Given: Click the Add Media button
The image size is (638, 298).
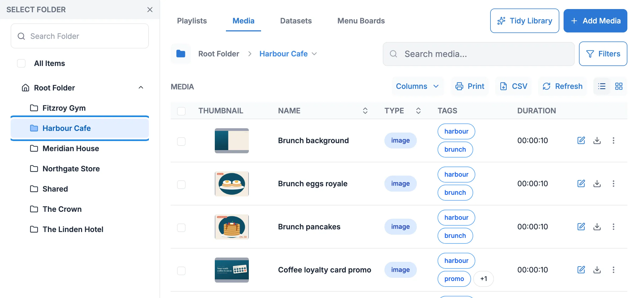Looking at the screenshot, I should [595, 21].
